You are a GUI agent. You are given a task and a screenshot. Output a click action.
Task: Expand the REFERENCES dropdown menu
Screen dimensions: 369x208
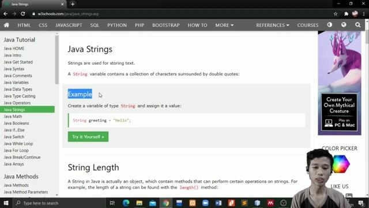coord(273,25)
